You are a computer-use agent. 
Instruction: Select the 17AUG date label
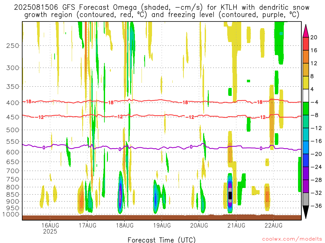pyautogui.click(x=87, y=225)
